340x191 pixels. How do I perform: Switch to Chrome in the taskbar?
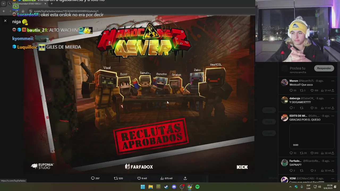(190, 187)
